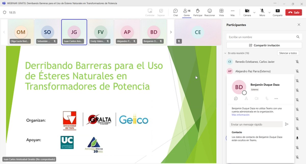Click the Compartir share screen icon

(x=277, y=11)
